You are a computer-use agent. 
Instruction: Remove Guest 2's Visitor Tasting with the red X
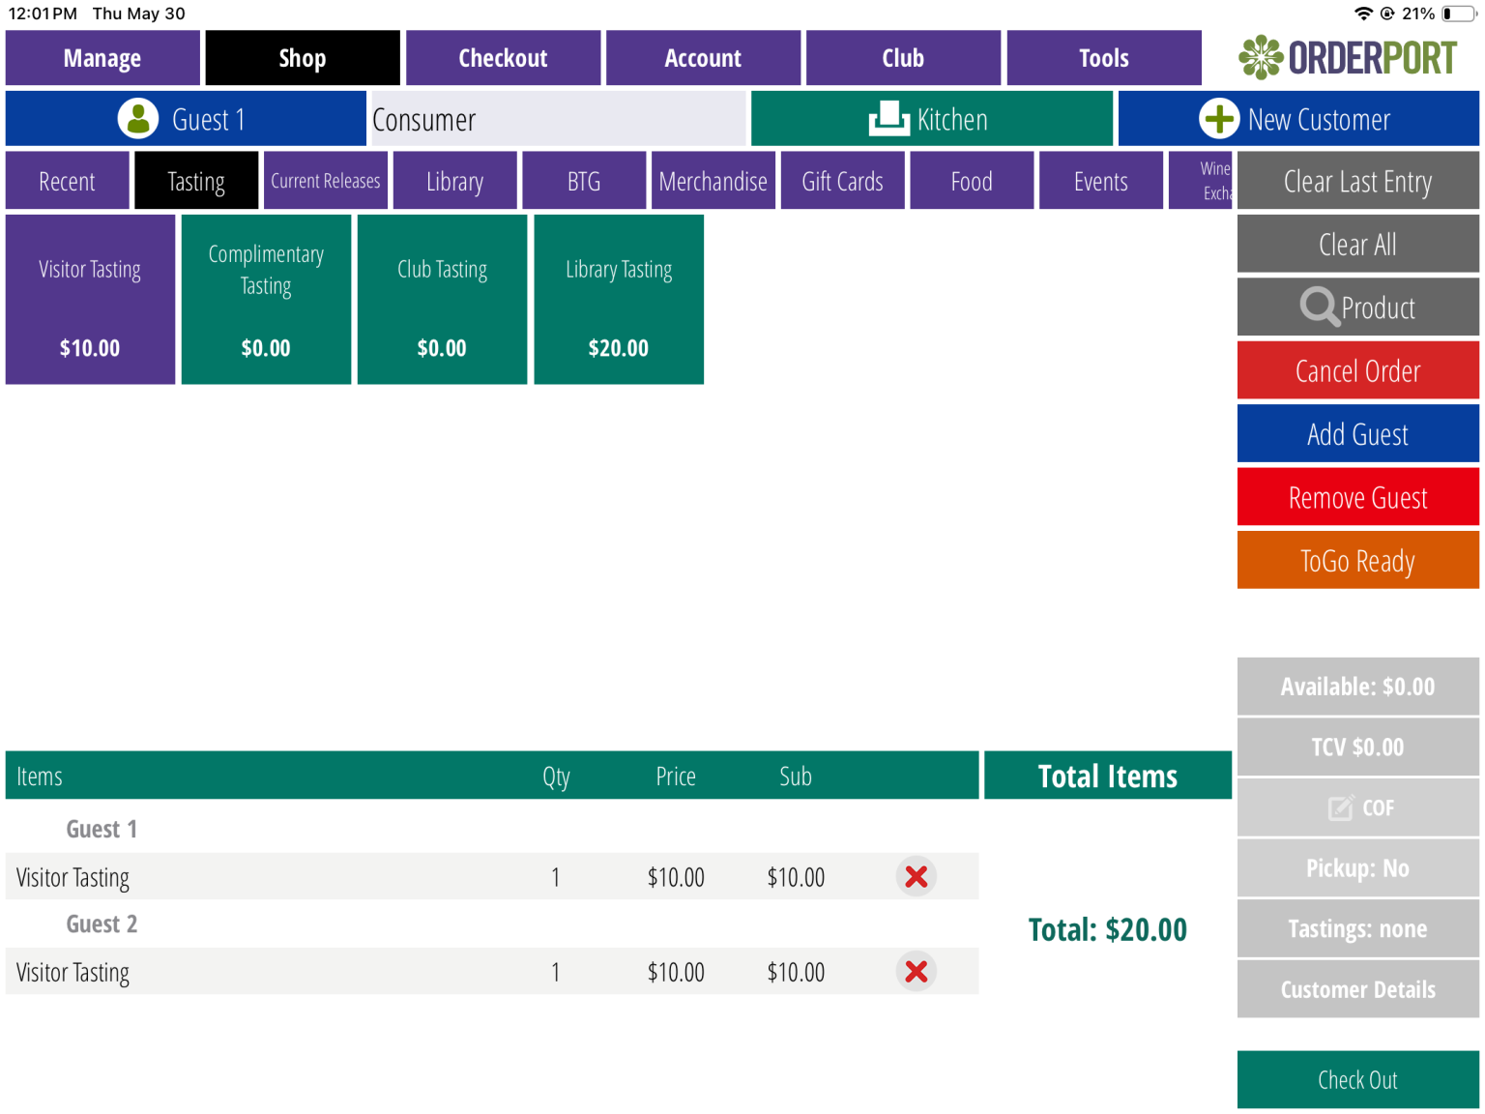click(916, 972)
